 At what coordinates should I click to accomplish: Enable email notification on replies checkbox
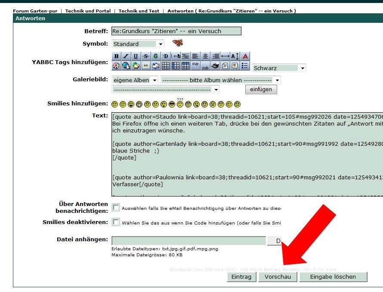[x=116, y=208]
